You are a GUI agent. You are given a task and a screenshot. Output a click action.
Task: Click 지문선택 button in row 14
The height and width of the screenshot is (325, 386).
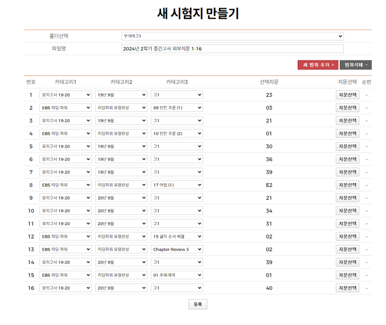(348, 262)
